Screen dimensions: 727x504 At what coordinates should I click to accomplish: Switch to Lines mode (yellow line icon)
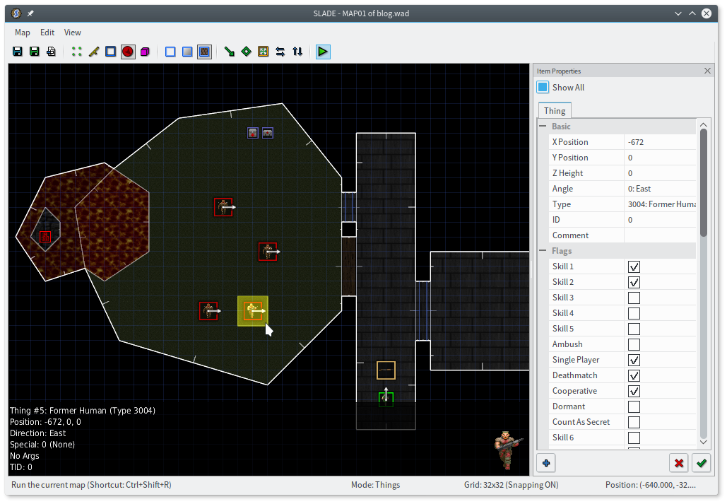pyautogui.click(x=94, y=52)
